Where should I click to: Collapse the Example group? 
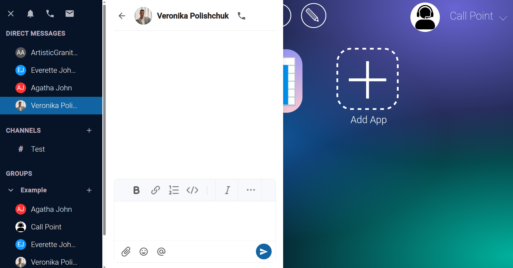11,190
